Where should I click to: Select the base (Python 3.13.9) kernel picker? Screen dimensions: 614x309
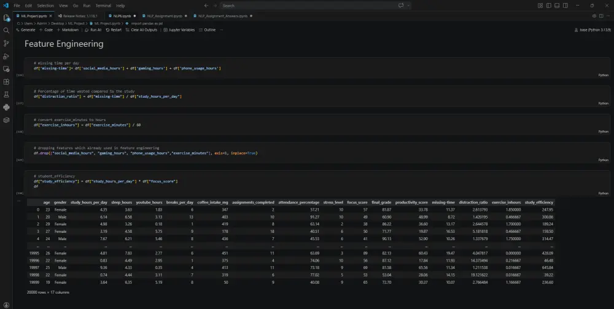click(x=592, y=29)
